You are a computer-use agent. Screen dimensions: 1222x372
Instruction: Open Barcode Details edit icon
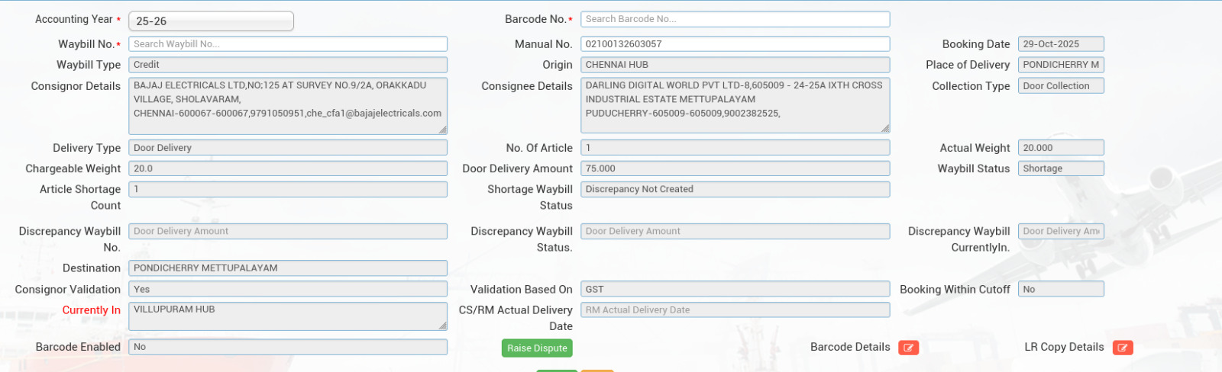(908, 348)
